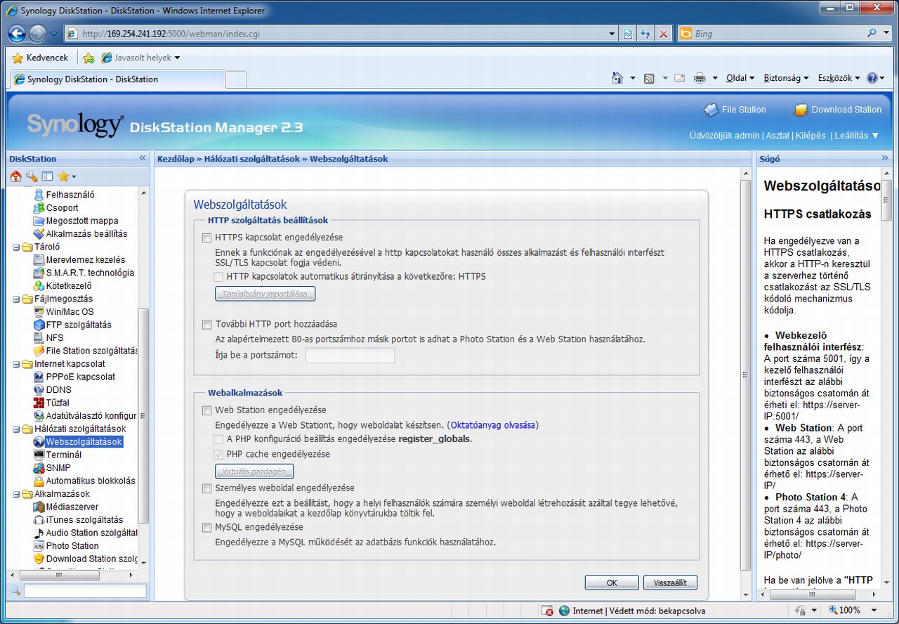Open the Biztonság menu in IE toolbar

click(785, 78)
